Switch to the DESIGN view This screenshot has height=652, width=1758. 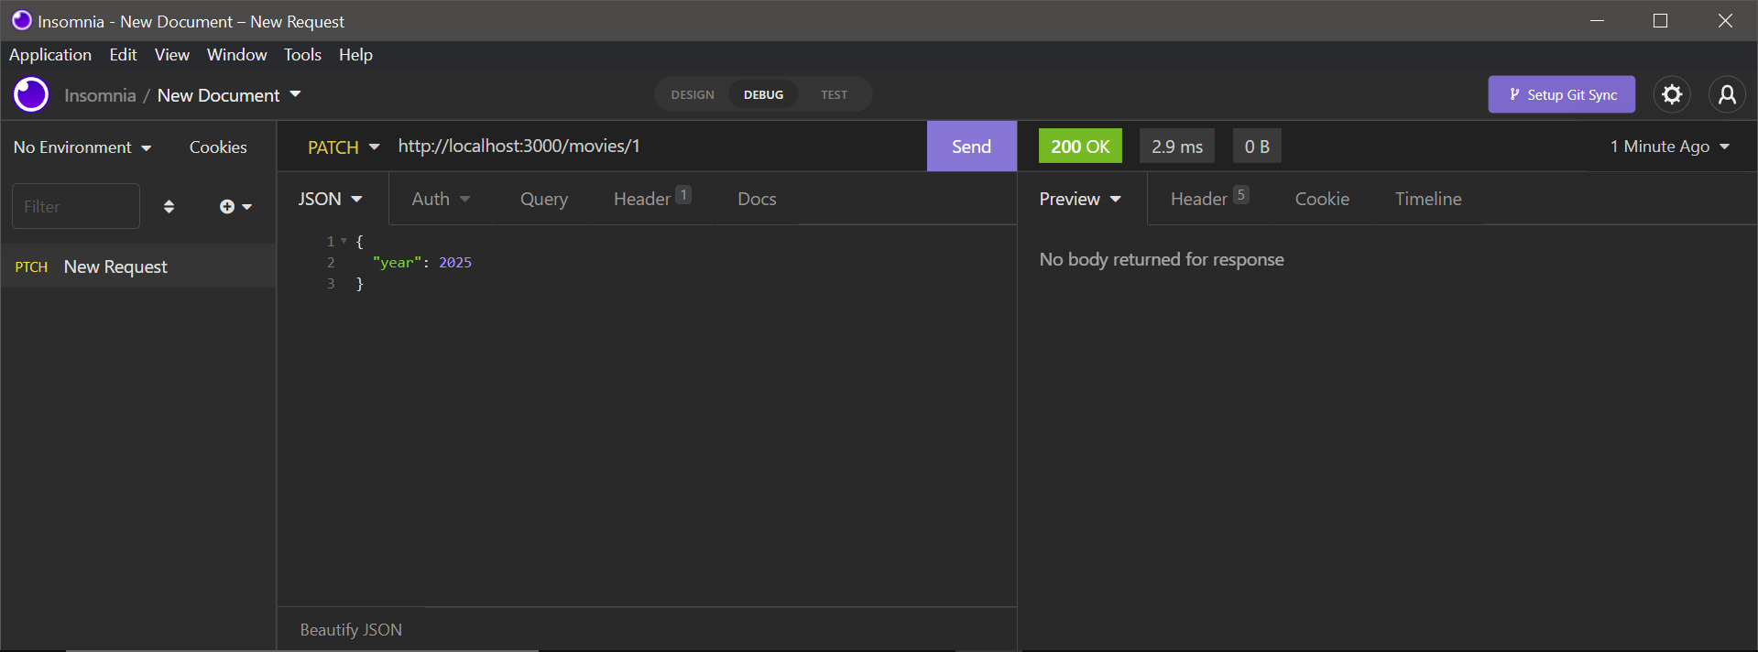click(693, 94)
